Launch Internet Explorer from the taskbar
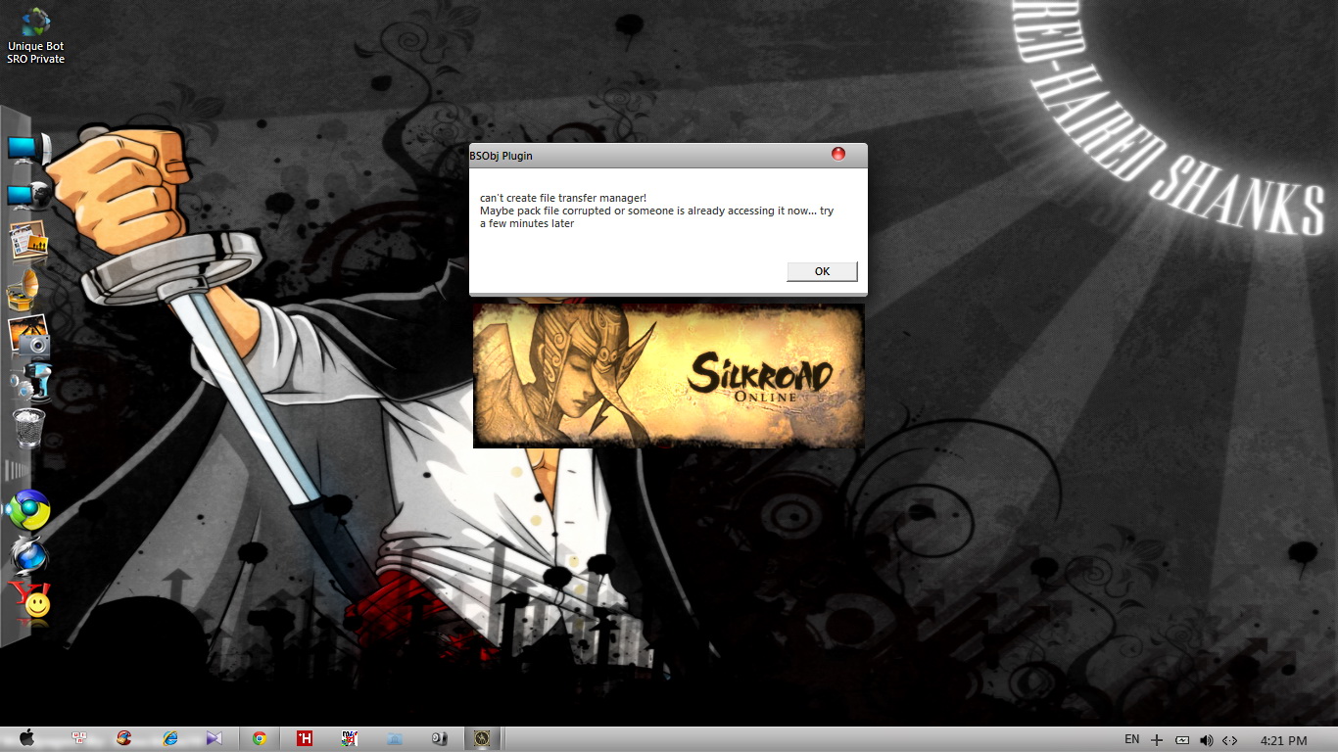 [x=170, y=739]
